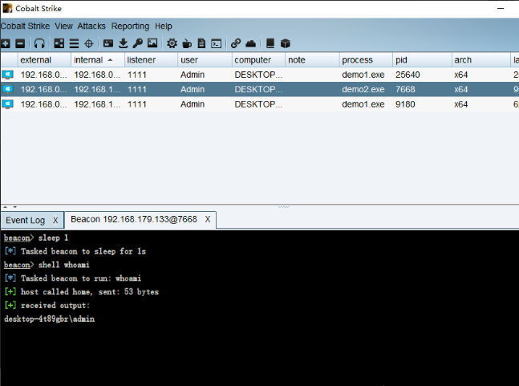The image size is (519, 386).
Task: Open the Help menu
Action: 164,26
